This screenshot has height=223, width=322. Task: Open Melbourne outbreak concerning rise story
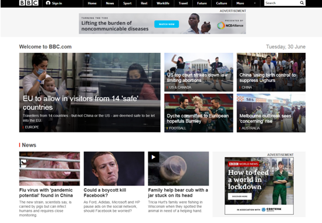click(x=265, y=119)
